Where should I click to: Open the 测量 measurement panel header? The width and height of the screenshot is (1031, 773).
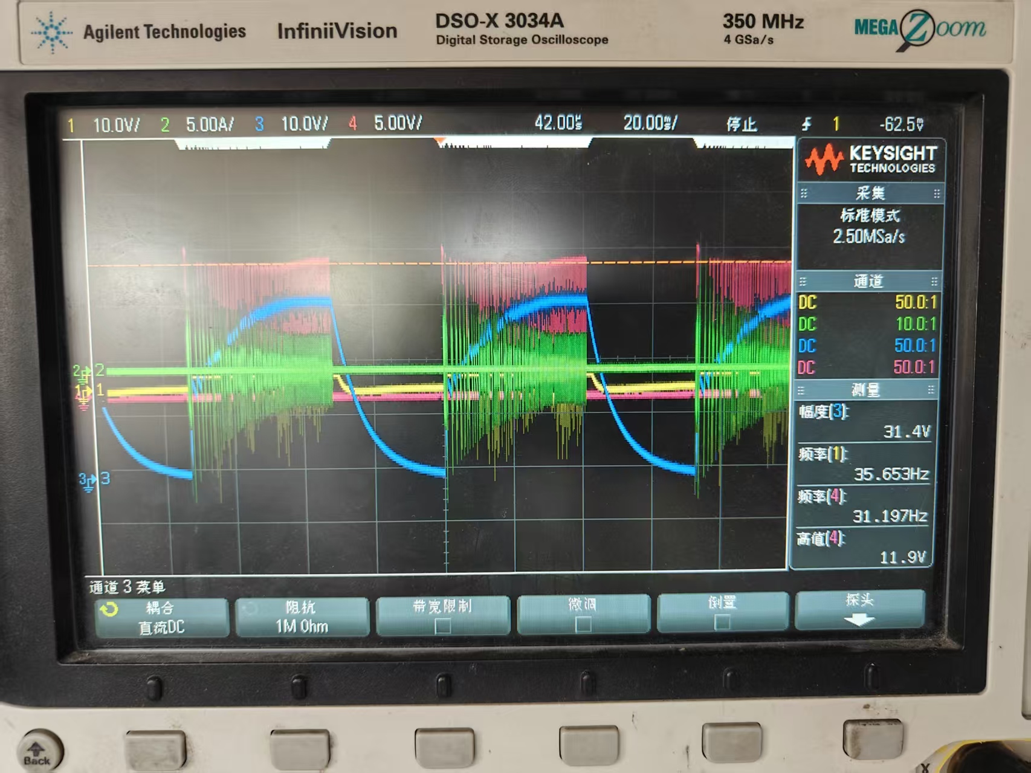tap(866, 390)
